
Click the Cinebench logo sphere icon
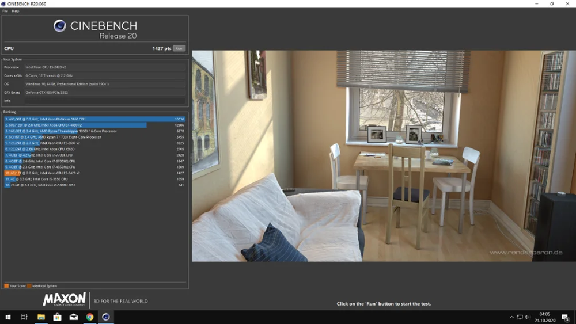(59, 26)
